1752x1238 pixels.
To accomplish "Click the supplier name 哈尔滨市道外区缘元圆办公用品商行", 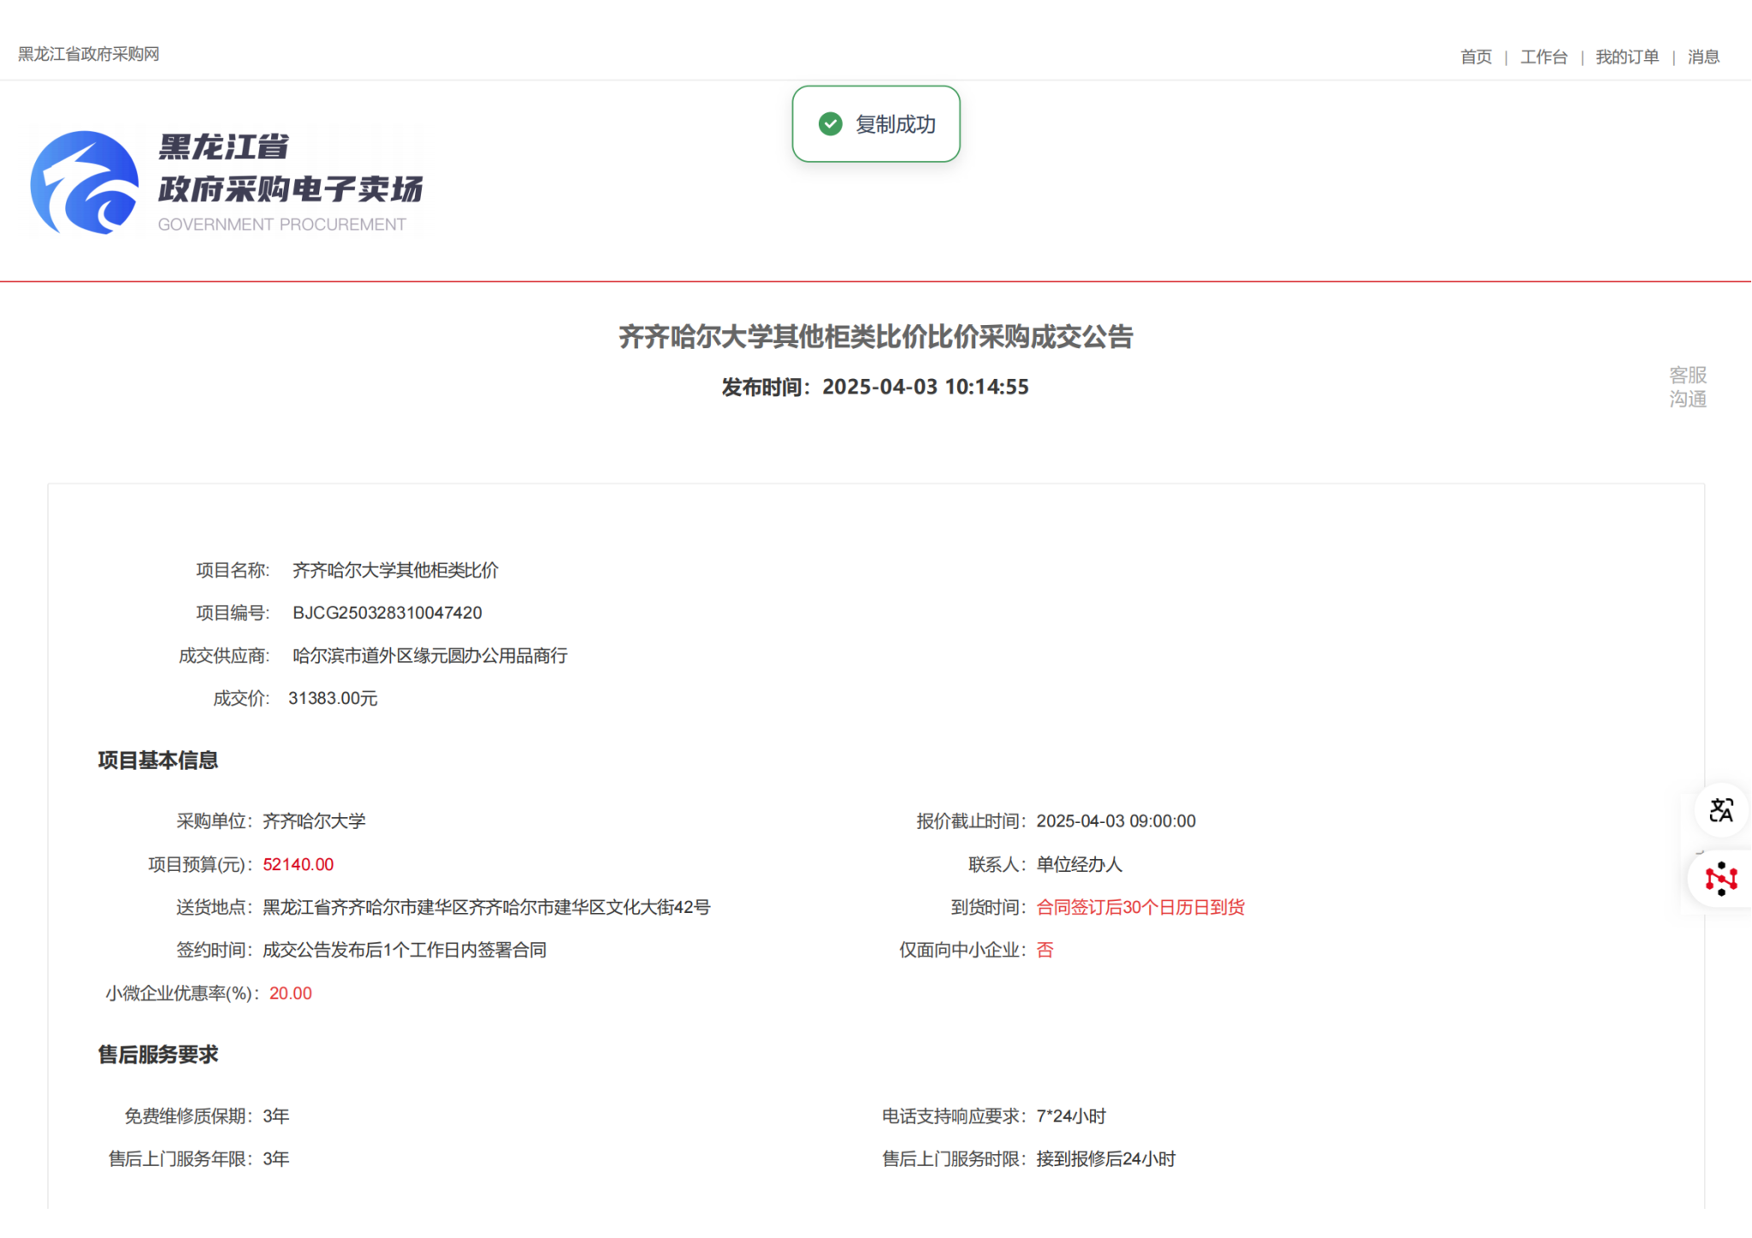I will [429, 655].
